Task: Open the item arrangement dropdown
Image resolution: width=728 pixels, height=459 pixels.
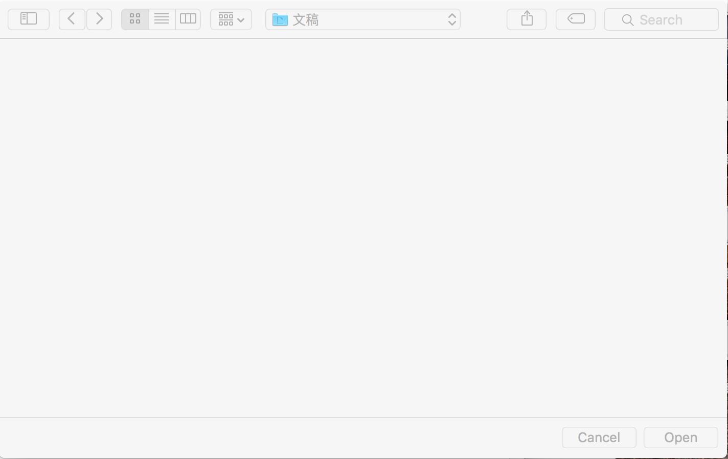Action: [231, 19]
